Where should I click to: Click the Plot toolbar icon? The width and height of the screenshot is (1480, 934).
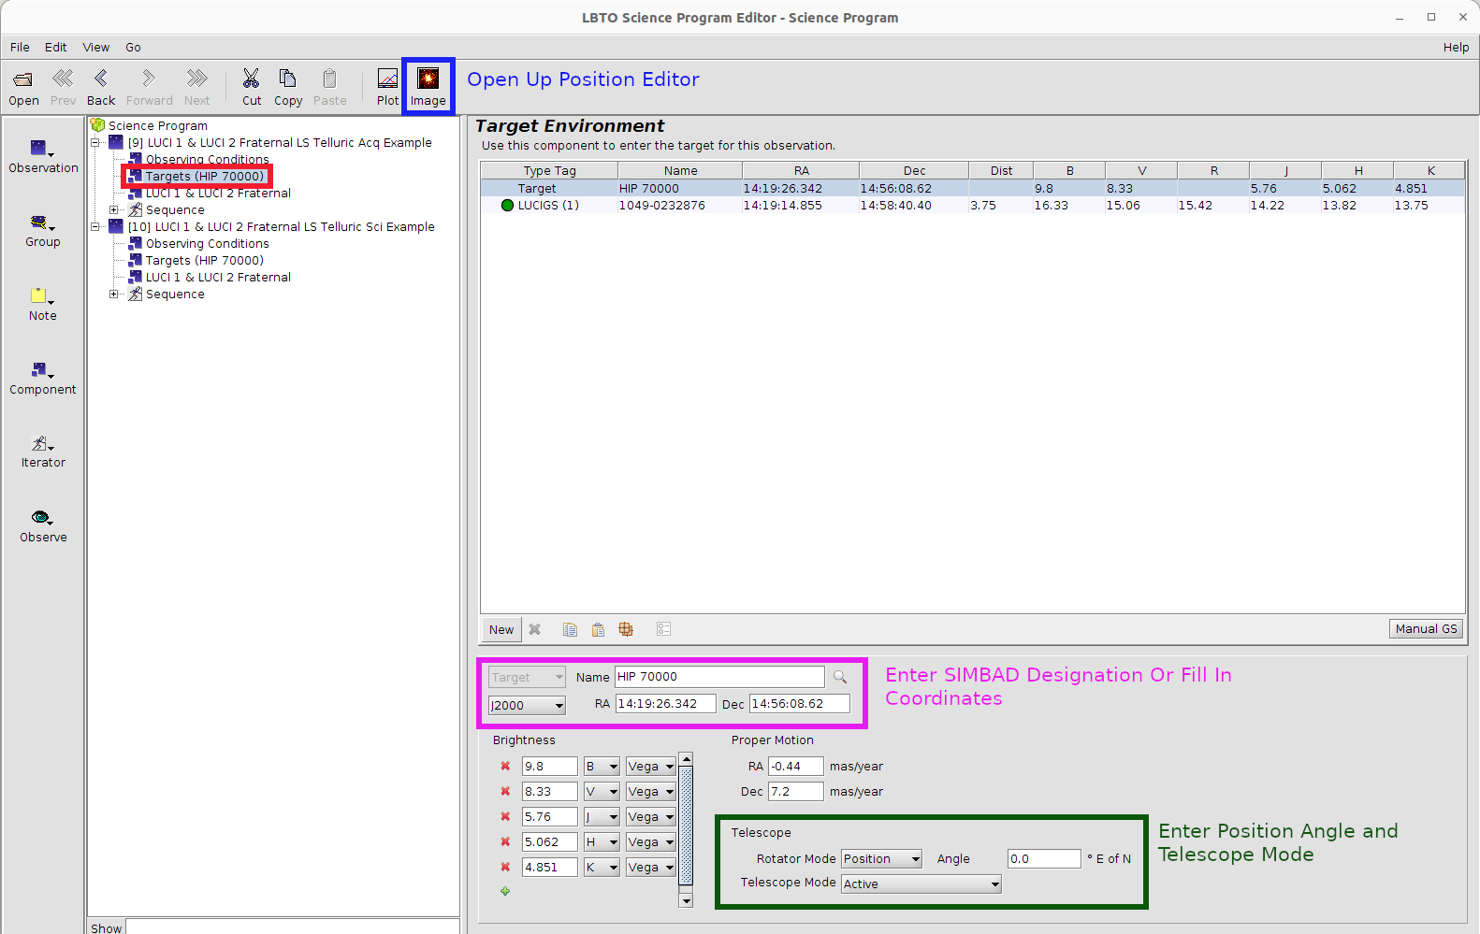coord(387,79)
